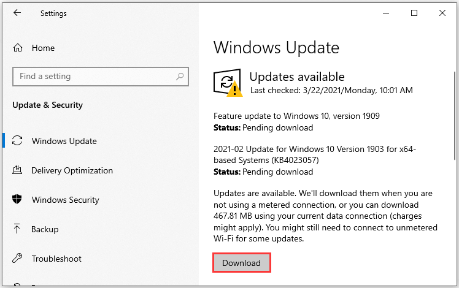Select the KB4023057 update entry text
Image resolution: width=459 pixels, height=288 pixels.
[315, 154]
